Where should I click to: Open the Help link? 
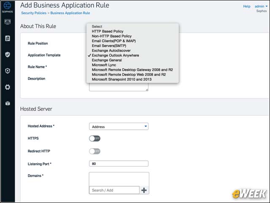point(246,6)
